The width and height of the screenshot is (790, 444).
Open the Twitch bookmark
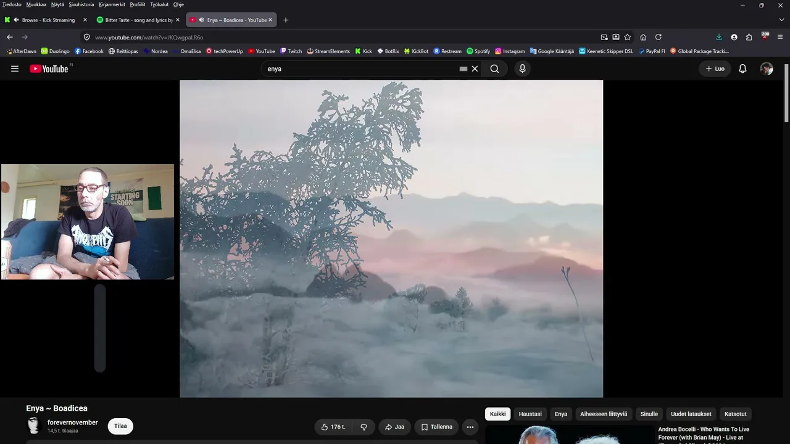[x=291, y=51]
